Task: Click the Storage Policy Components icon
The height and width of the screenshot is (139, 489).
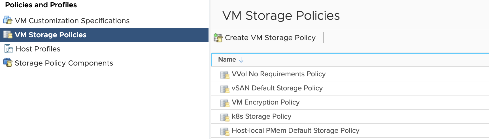Action: click(8, 62)
